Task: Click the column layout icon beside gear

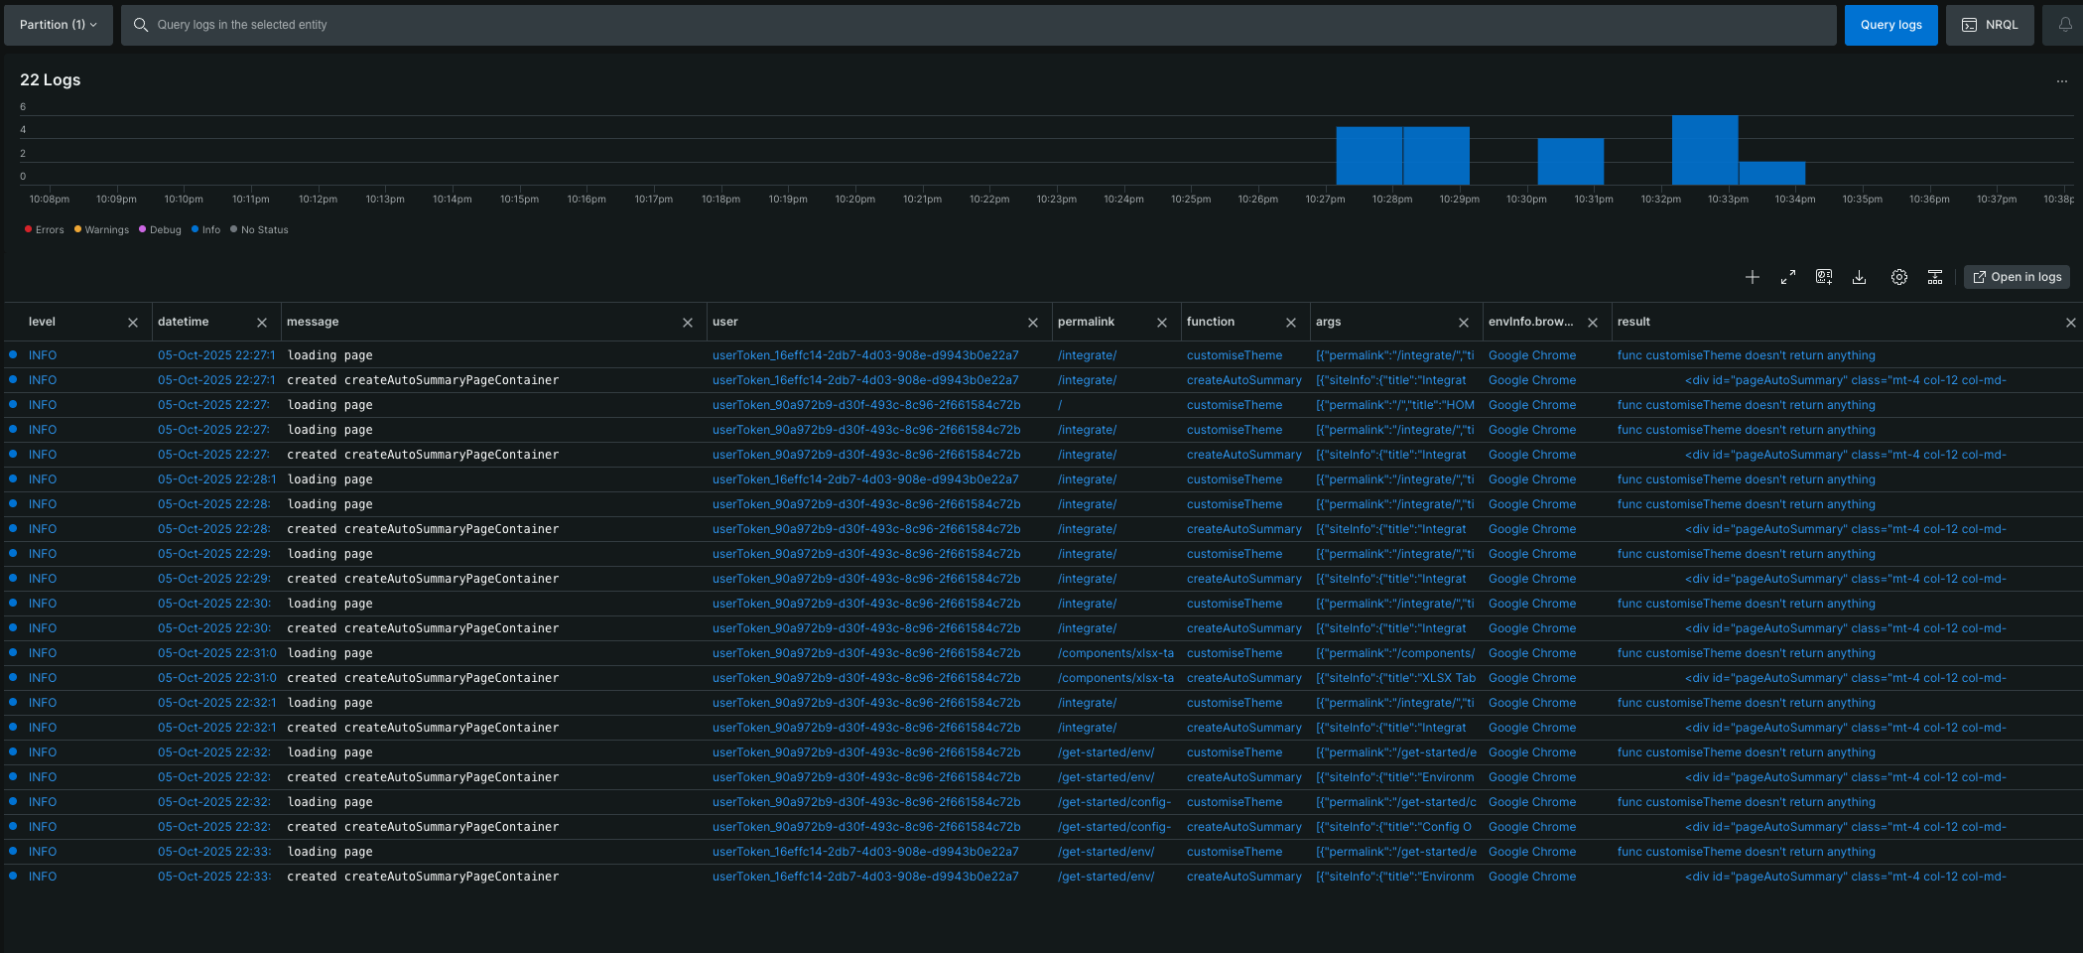Action: tap(1934, 278)
